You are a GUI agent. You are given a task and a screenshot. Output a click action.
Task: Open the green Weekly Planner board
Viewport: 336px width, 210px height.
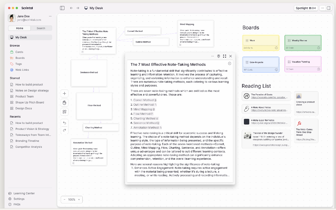coord(303,43)
